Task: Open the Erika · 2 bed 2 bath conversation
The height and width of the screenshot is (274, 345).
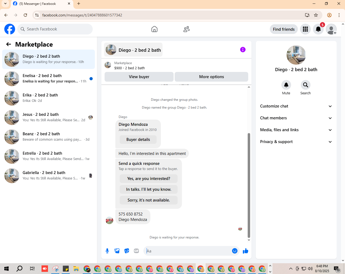Action: [49, 98]
